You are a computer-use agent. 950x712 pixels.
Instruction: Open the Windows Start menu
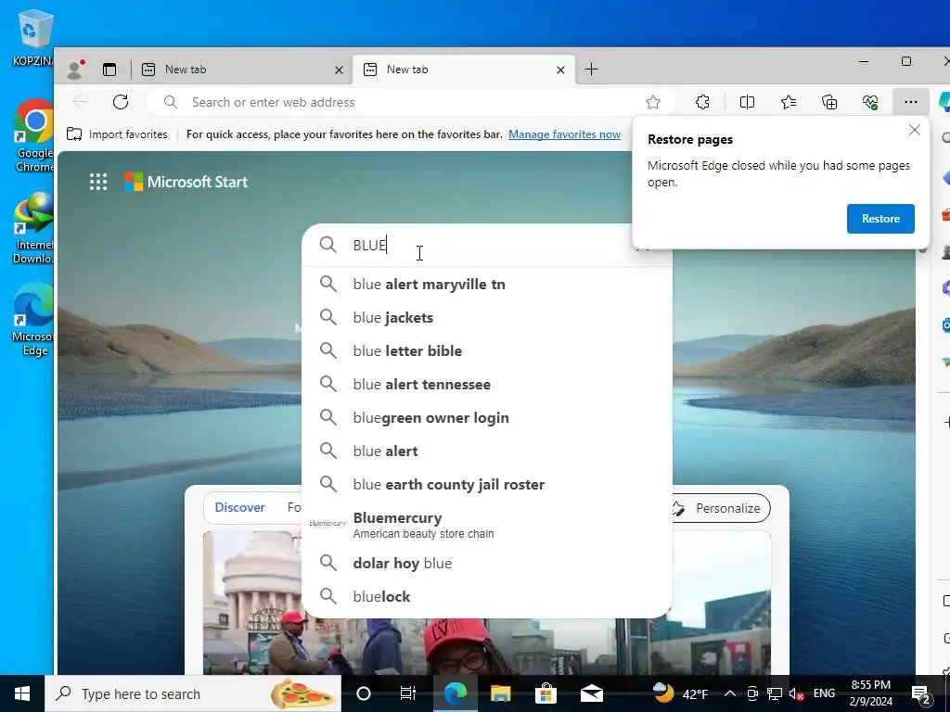coord(22,693)
